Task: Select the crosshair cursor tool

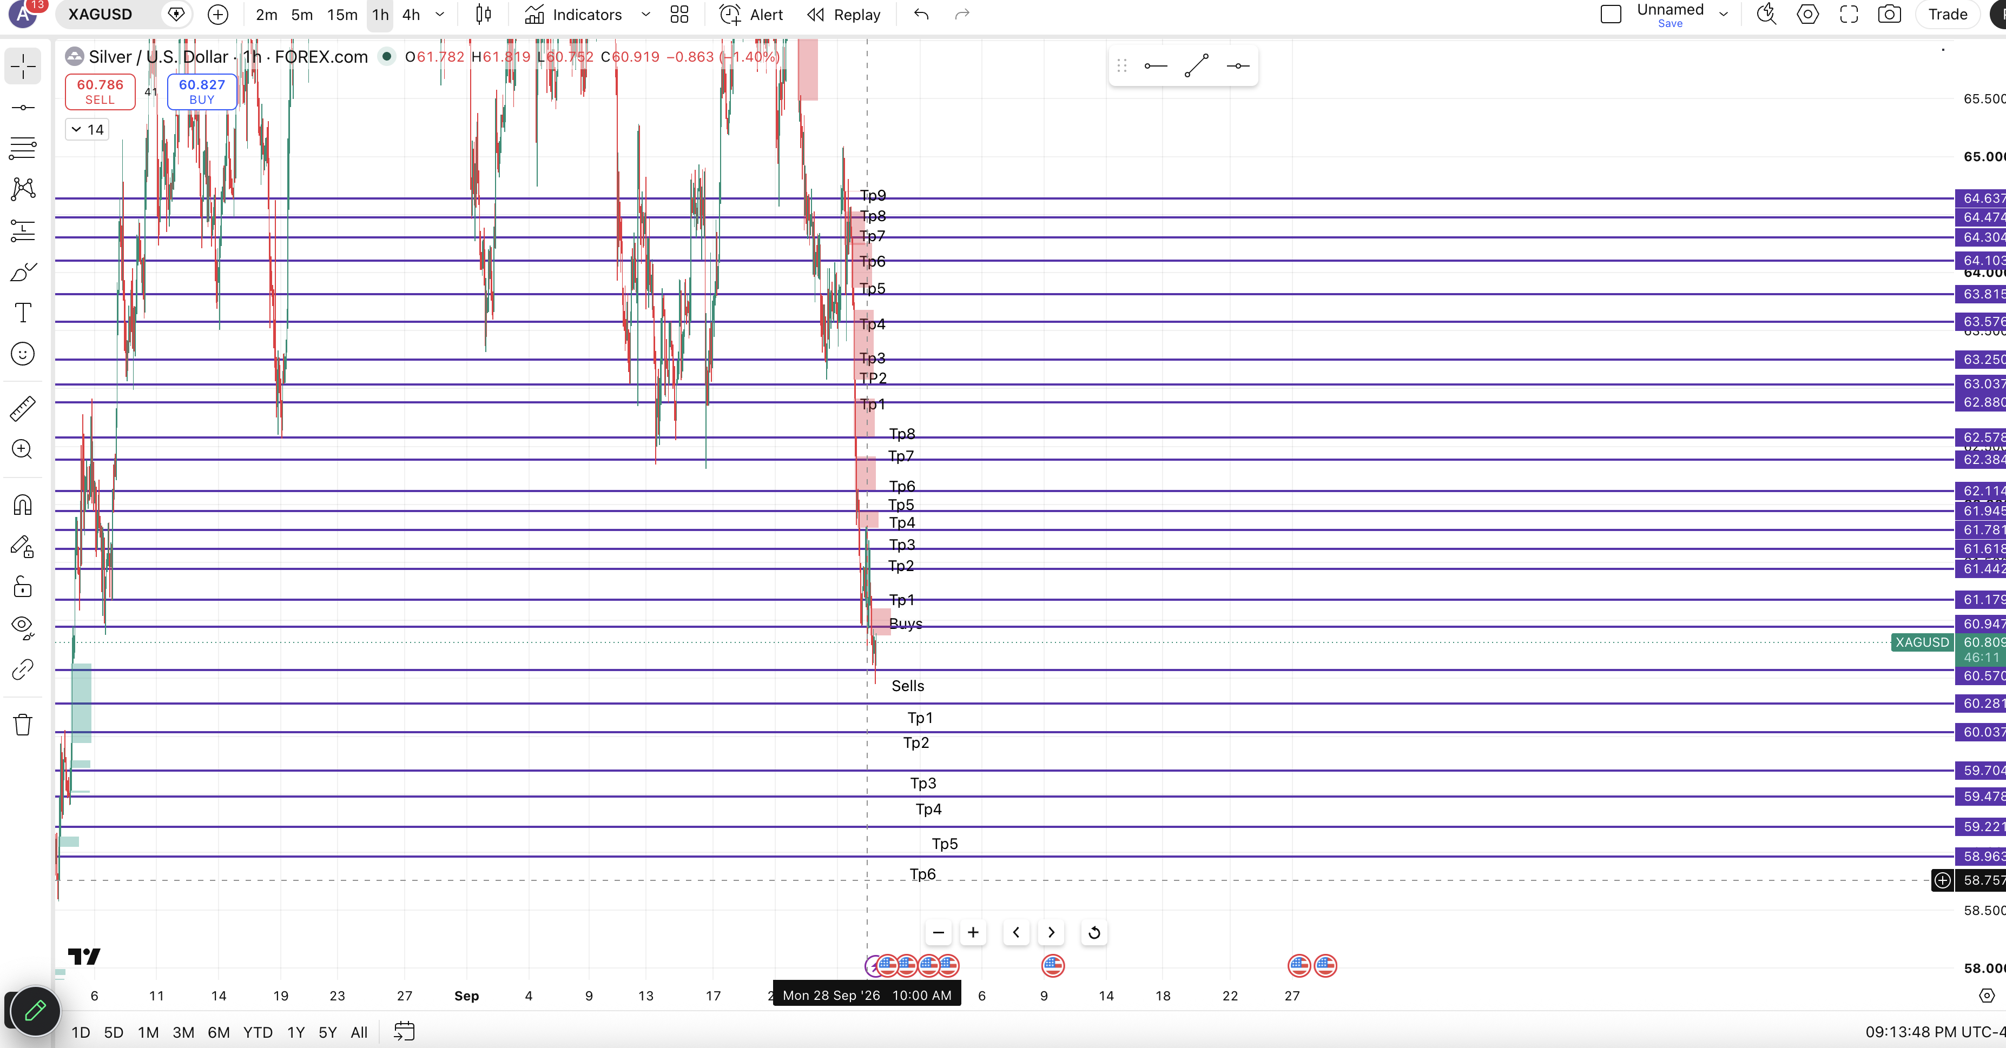Action: (x=23, y=66)
